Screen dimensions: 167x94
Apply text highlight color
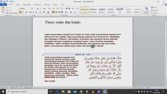point(44,12)
